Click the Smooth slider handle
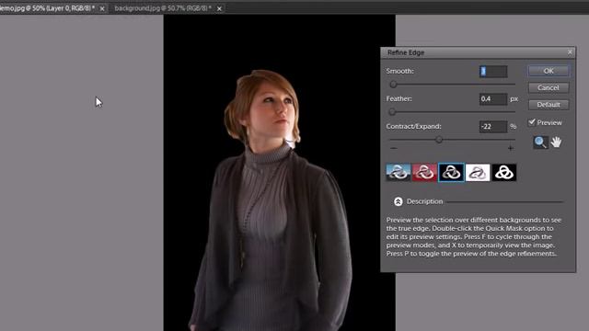The width and height of the screenshot is (589, 331). click(393, 85)
